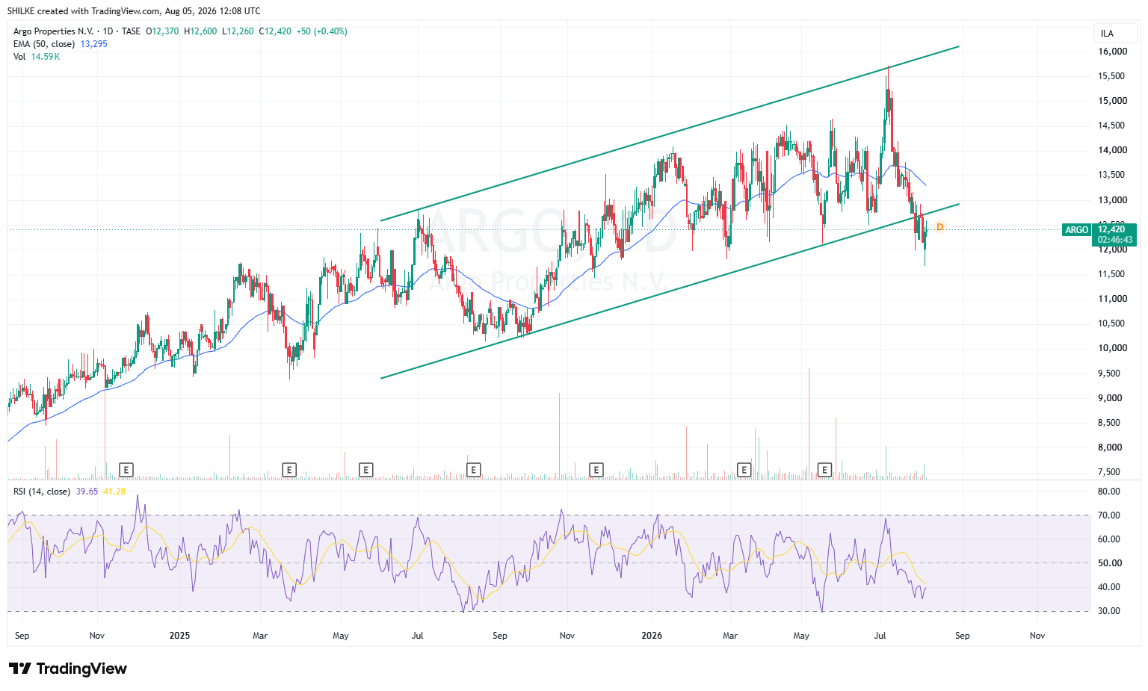Click the 10,000 price axis label
1148x691 pixels.
pos(1113,348)
